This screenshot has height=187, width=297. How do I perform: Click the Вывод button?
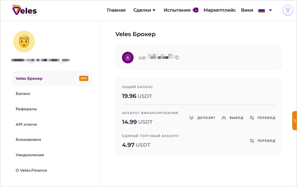tap(237, 118)
